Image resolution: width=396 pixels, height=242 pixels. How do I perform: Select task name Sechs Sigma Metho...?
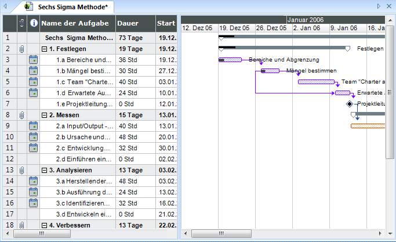tap(78, 38)
